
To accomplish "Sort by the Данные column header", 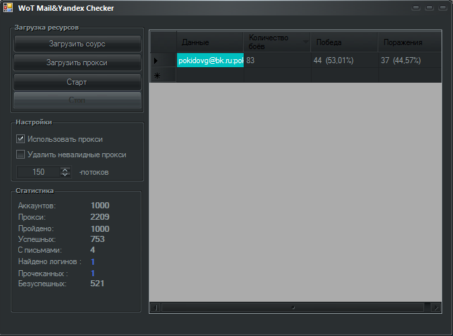I will pyautogui.click(x=210, y=42).
